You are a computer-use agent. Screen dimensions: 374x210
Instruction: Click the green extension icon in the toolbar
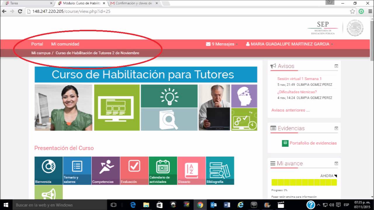[x=361, y=11]
